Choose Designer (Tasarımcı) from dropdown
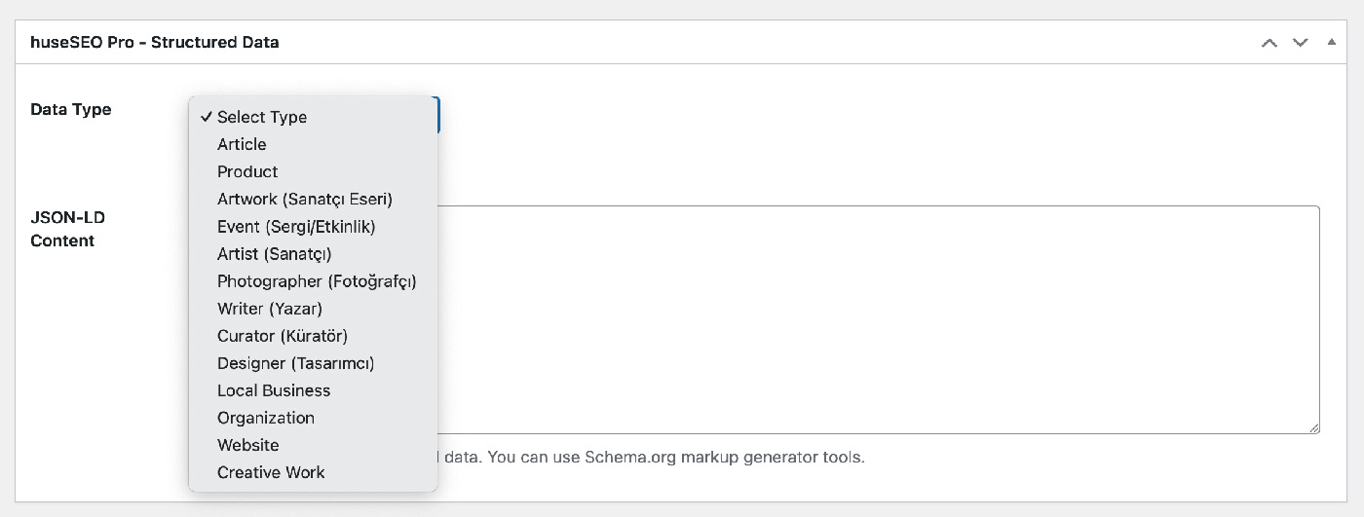Viewport: 1364px width, 517px height. coord(295,362)
